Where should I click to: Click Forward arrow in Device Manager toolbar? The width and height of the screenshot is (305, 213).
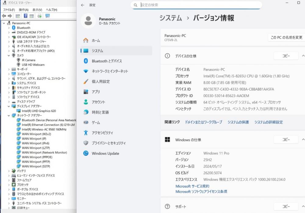10,16
